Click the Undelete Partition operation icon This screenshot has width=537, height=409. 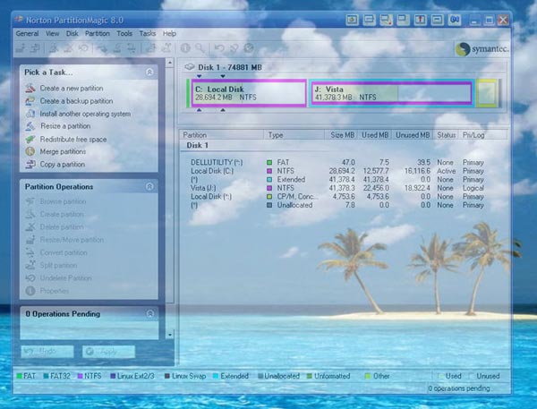pyautogui.click(x=30, y=277)
